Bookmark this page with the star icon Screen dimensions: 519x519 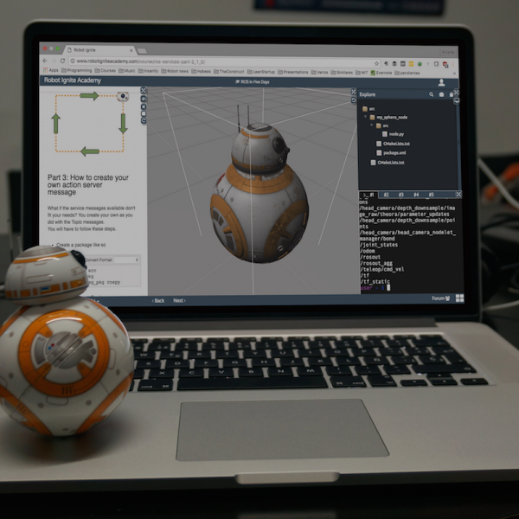click(376, 63)
